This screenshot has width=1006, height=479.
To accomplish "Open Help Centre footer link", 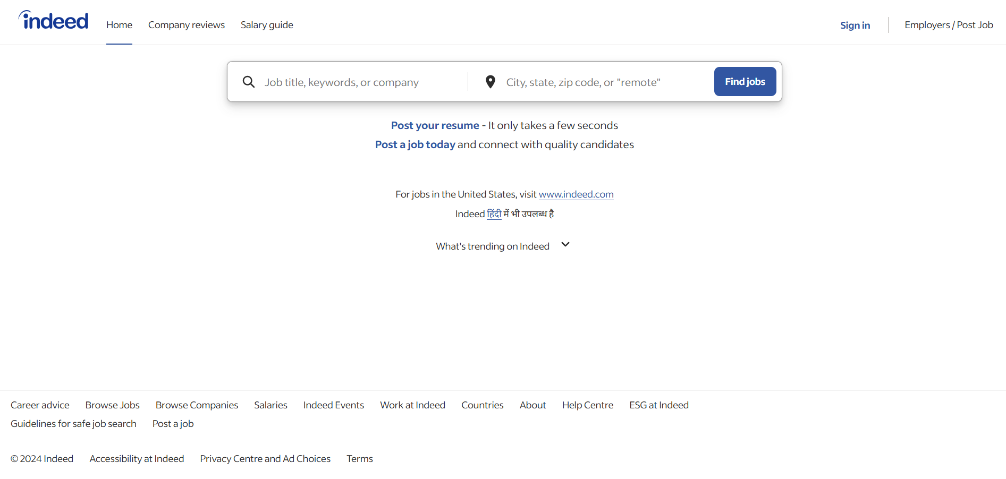I will tap(587, 405).
